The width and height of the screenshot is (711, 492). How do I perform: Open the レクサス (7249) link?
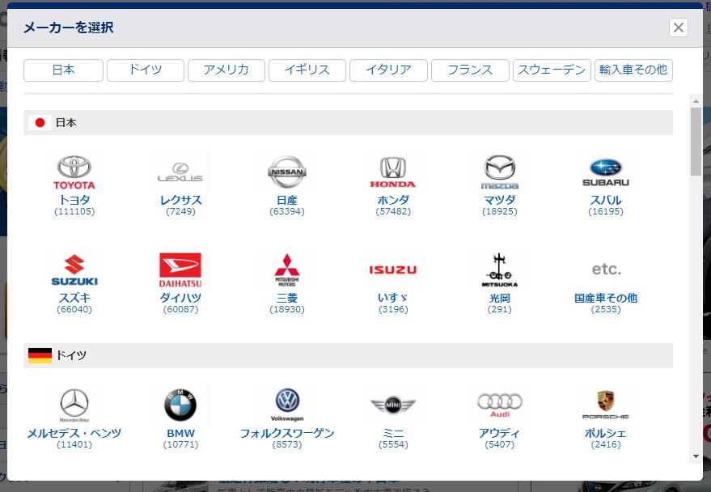180,205
